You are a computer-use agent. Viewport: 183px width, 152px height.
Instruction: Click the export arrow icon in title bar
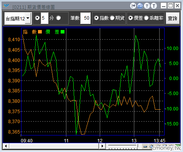click(133, 6)
